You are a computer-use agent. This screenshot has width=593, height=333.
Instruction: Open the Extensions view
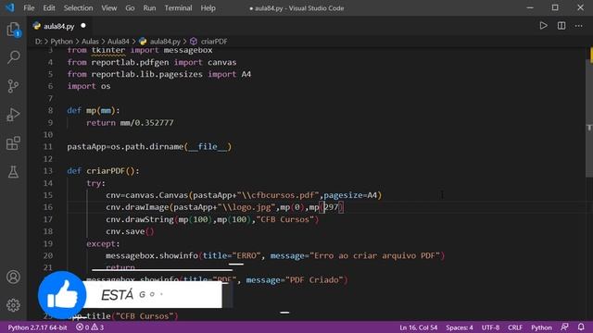click(x=13, y=143)
